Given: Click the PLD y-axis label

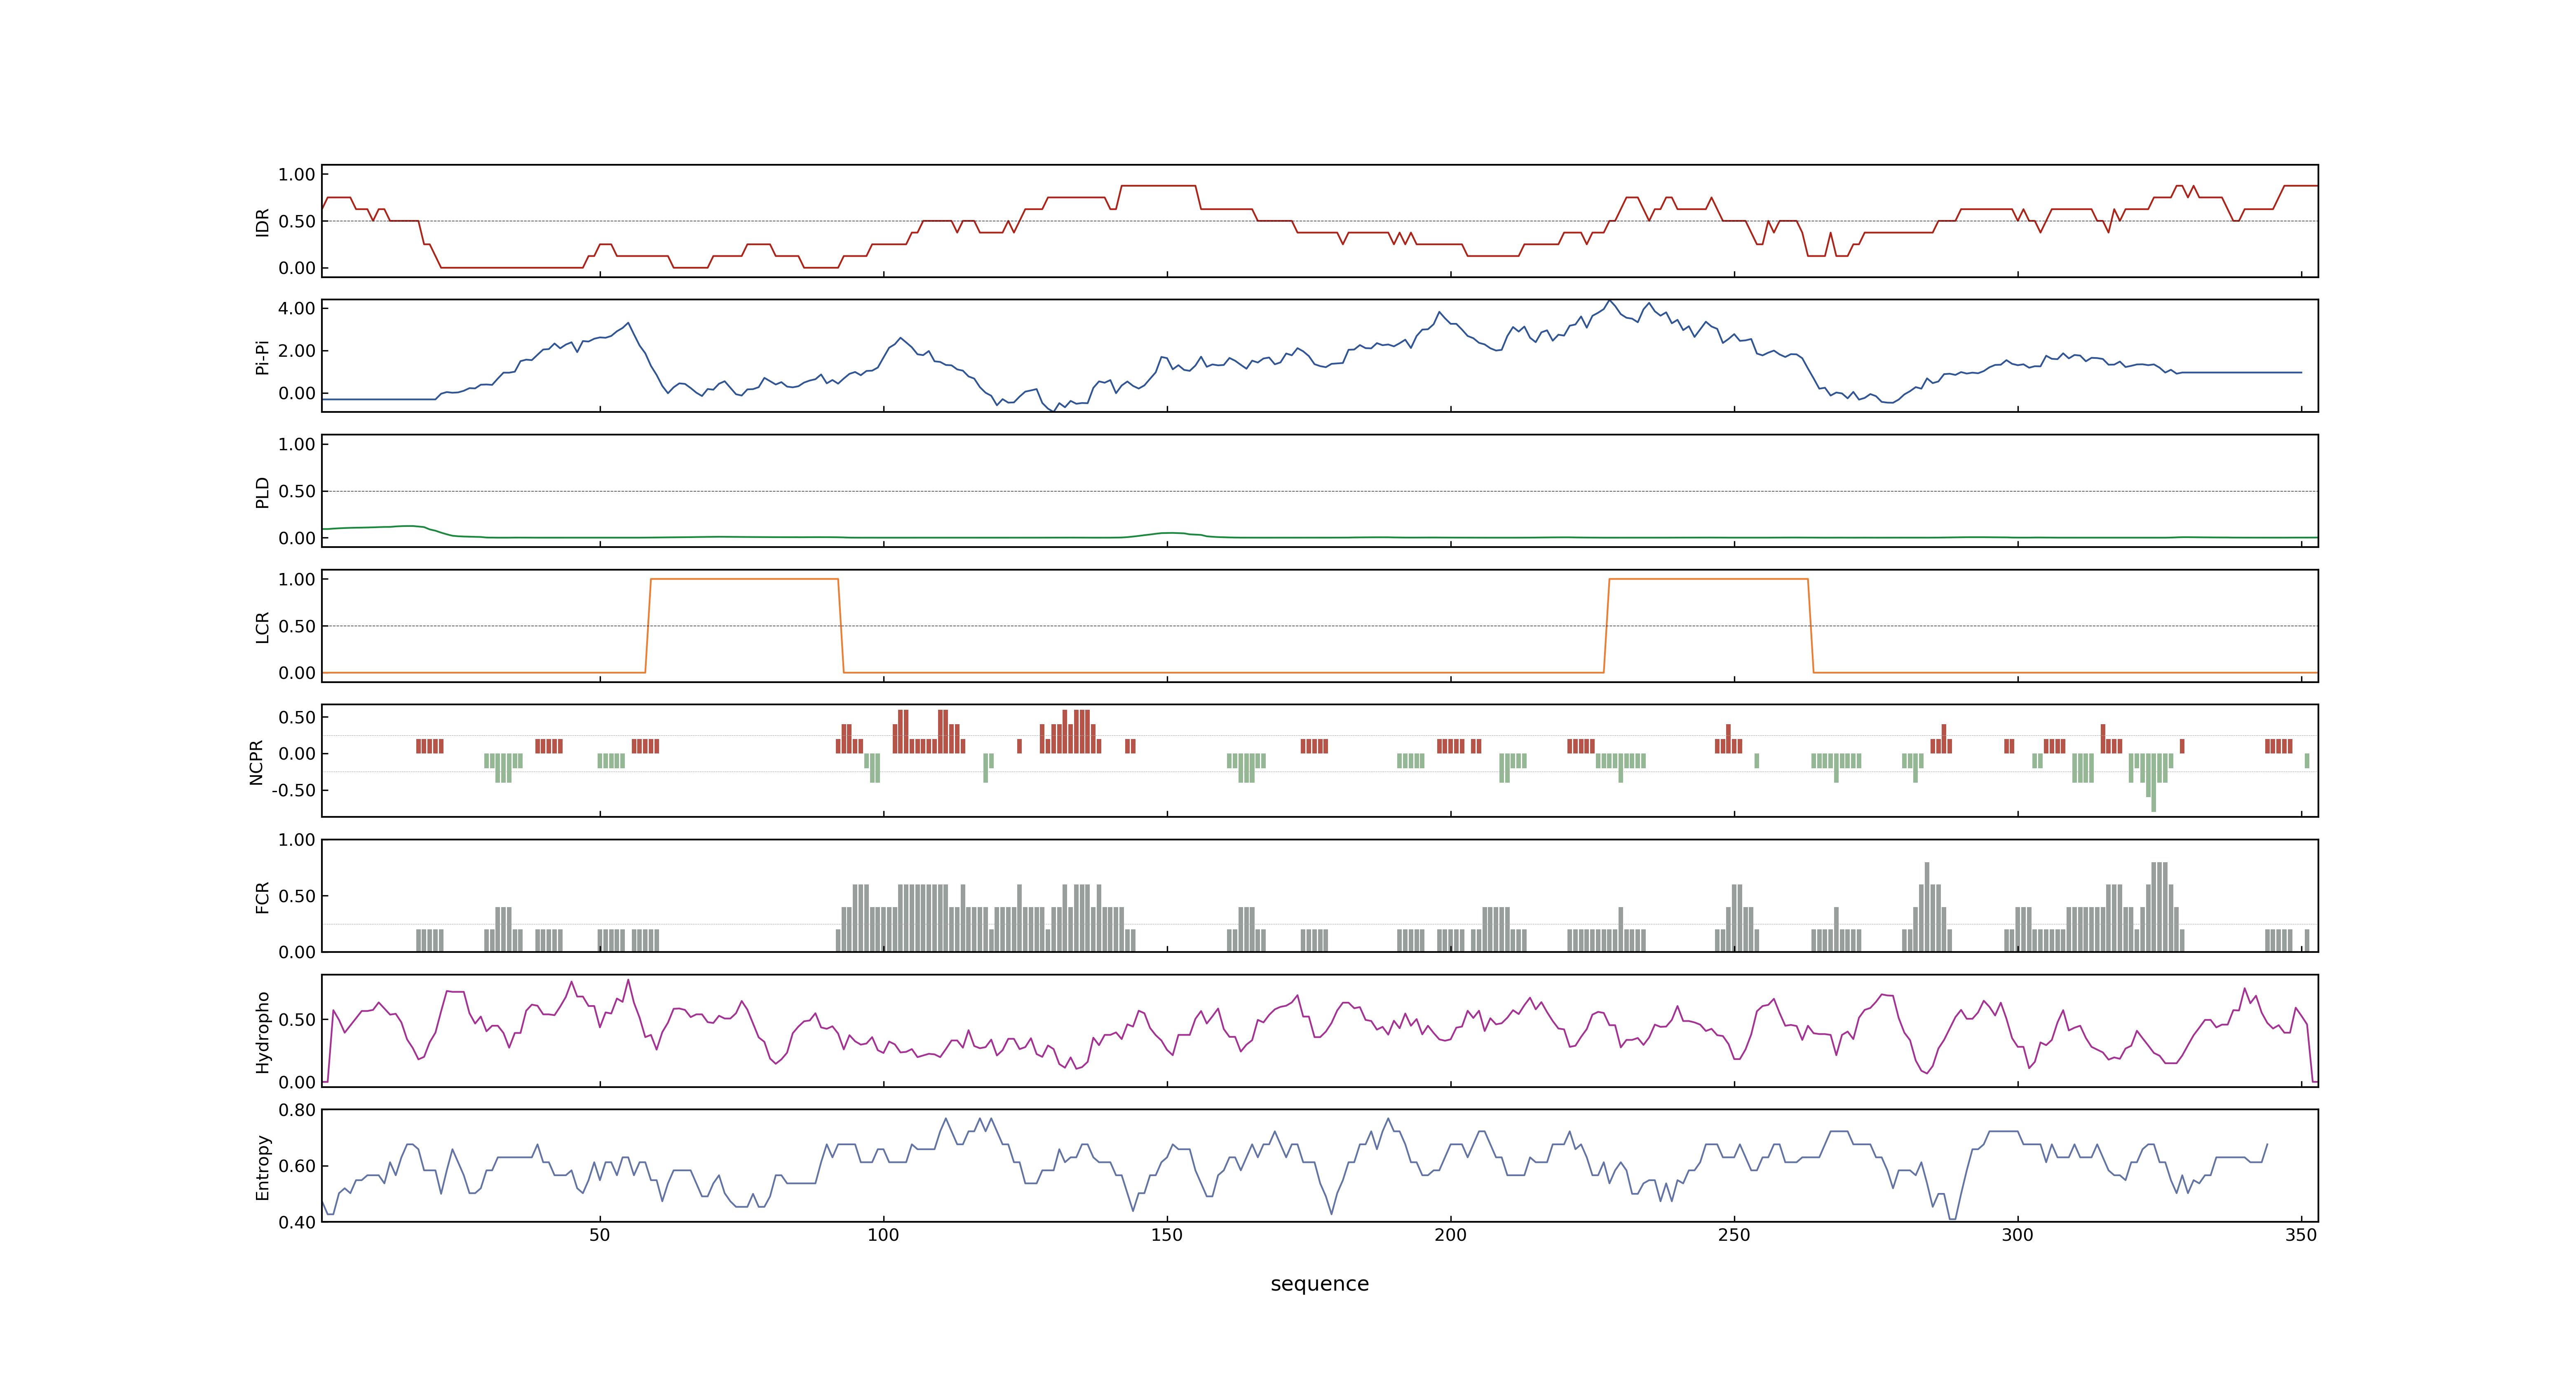Looking at the screenshot, I should tap(262, 491).
